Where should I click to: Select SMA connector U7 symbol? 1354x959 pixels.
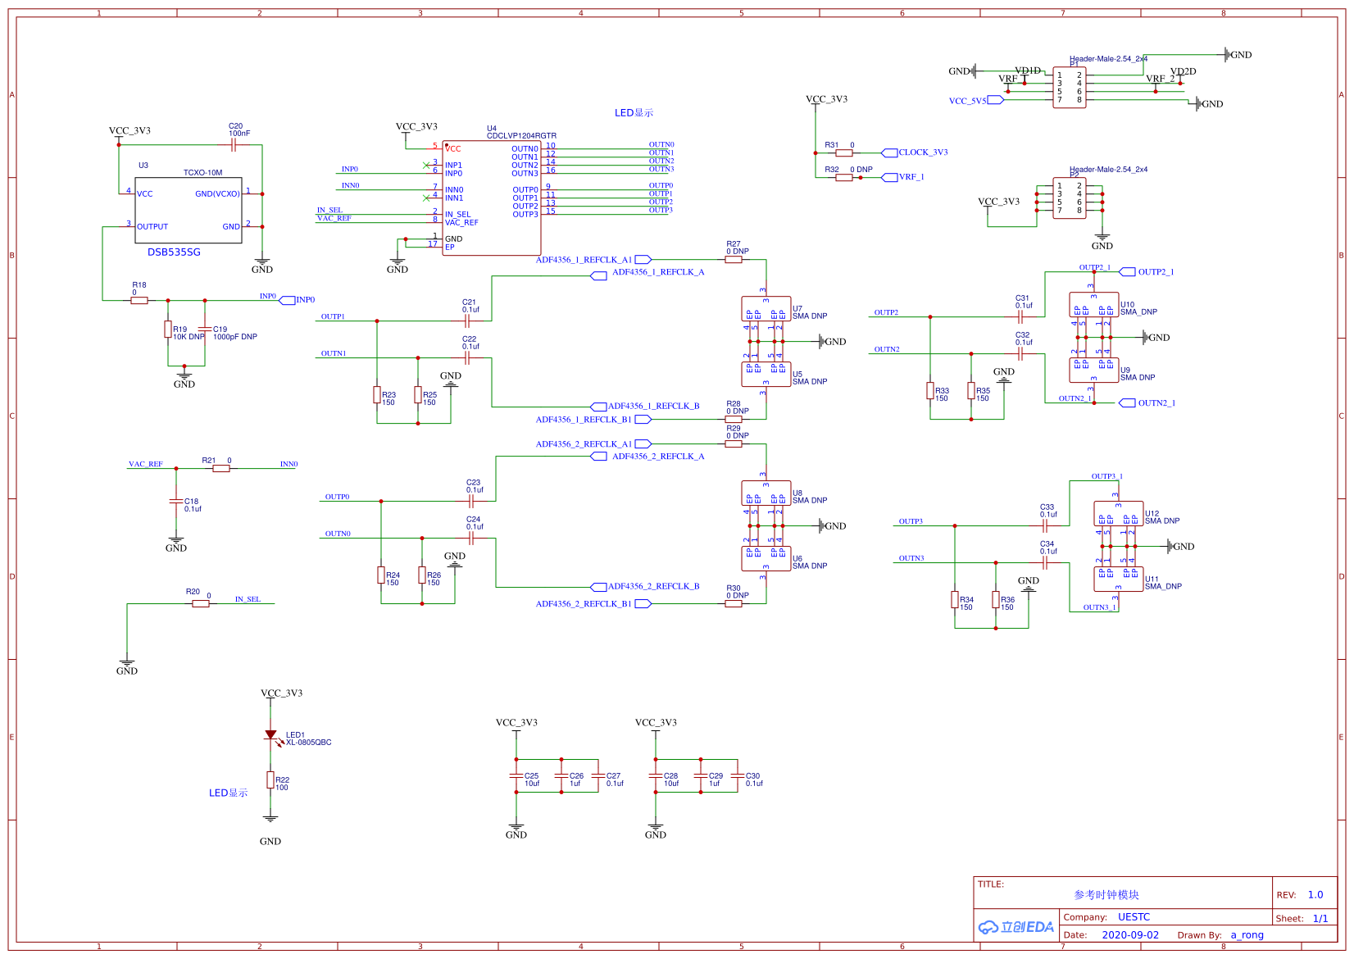click(766, 309)
